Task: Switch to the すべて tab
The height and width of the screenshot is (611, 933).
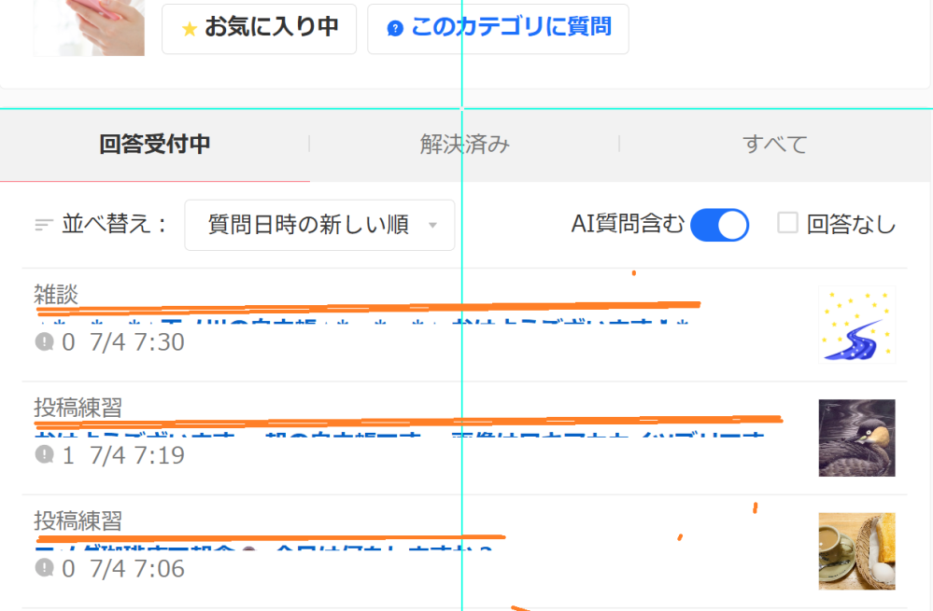Action: pyautogui.click(x=775, y=145)
